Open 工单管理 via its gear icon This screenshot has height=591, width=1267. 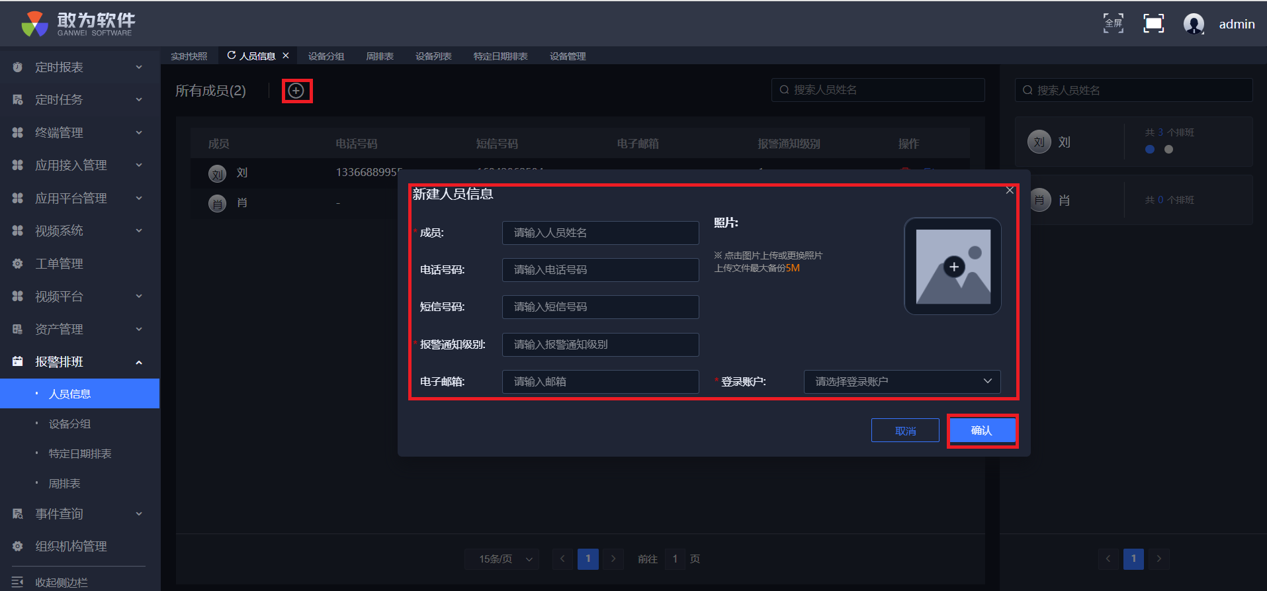18,263
